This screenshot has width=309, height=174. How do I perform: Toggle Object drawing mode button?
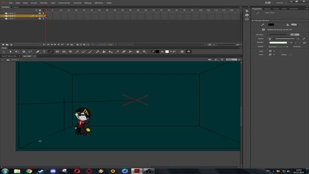(x=264, y=29)
